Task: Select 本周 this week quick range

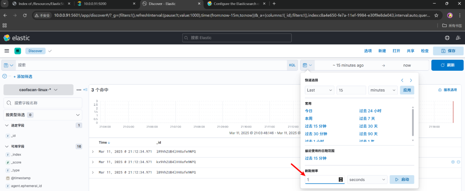Action: coord(309,119)
